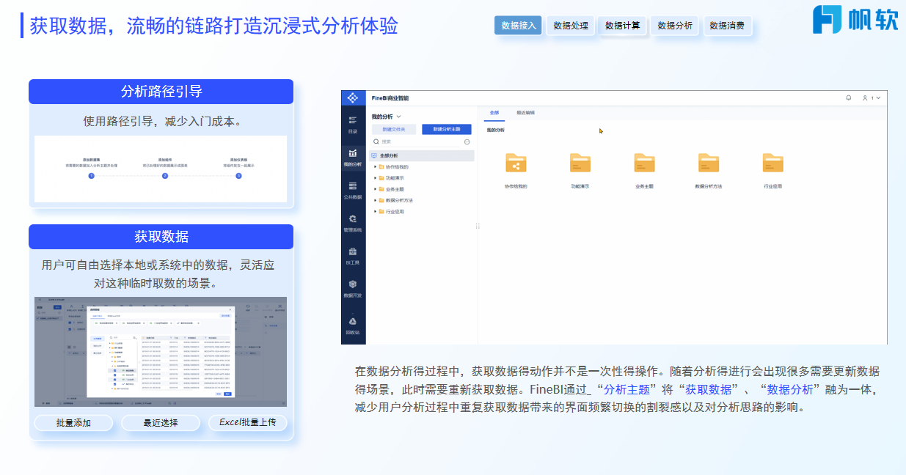Click the Excel批量上传 pill button

click(247, 423)
